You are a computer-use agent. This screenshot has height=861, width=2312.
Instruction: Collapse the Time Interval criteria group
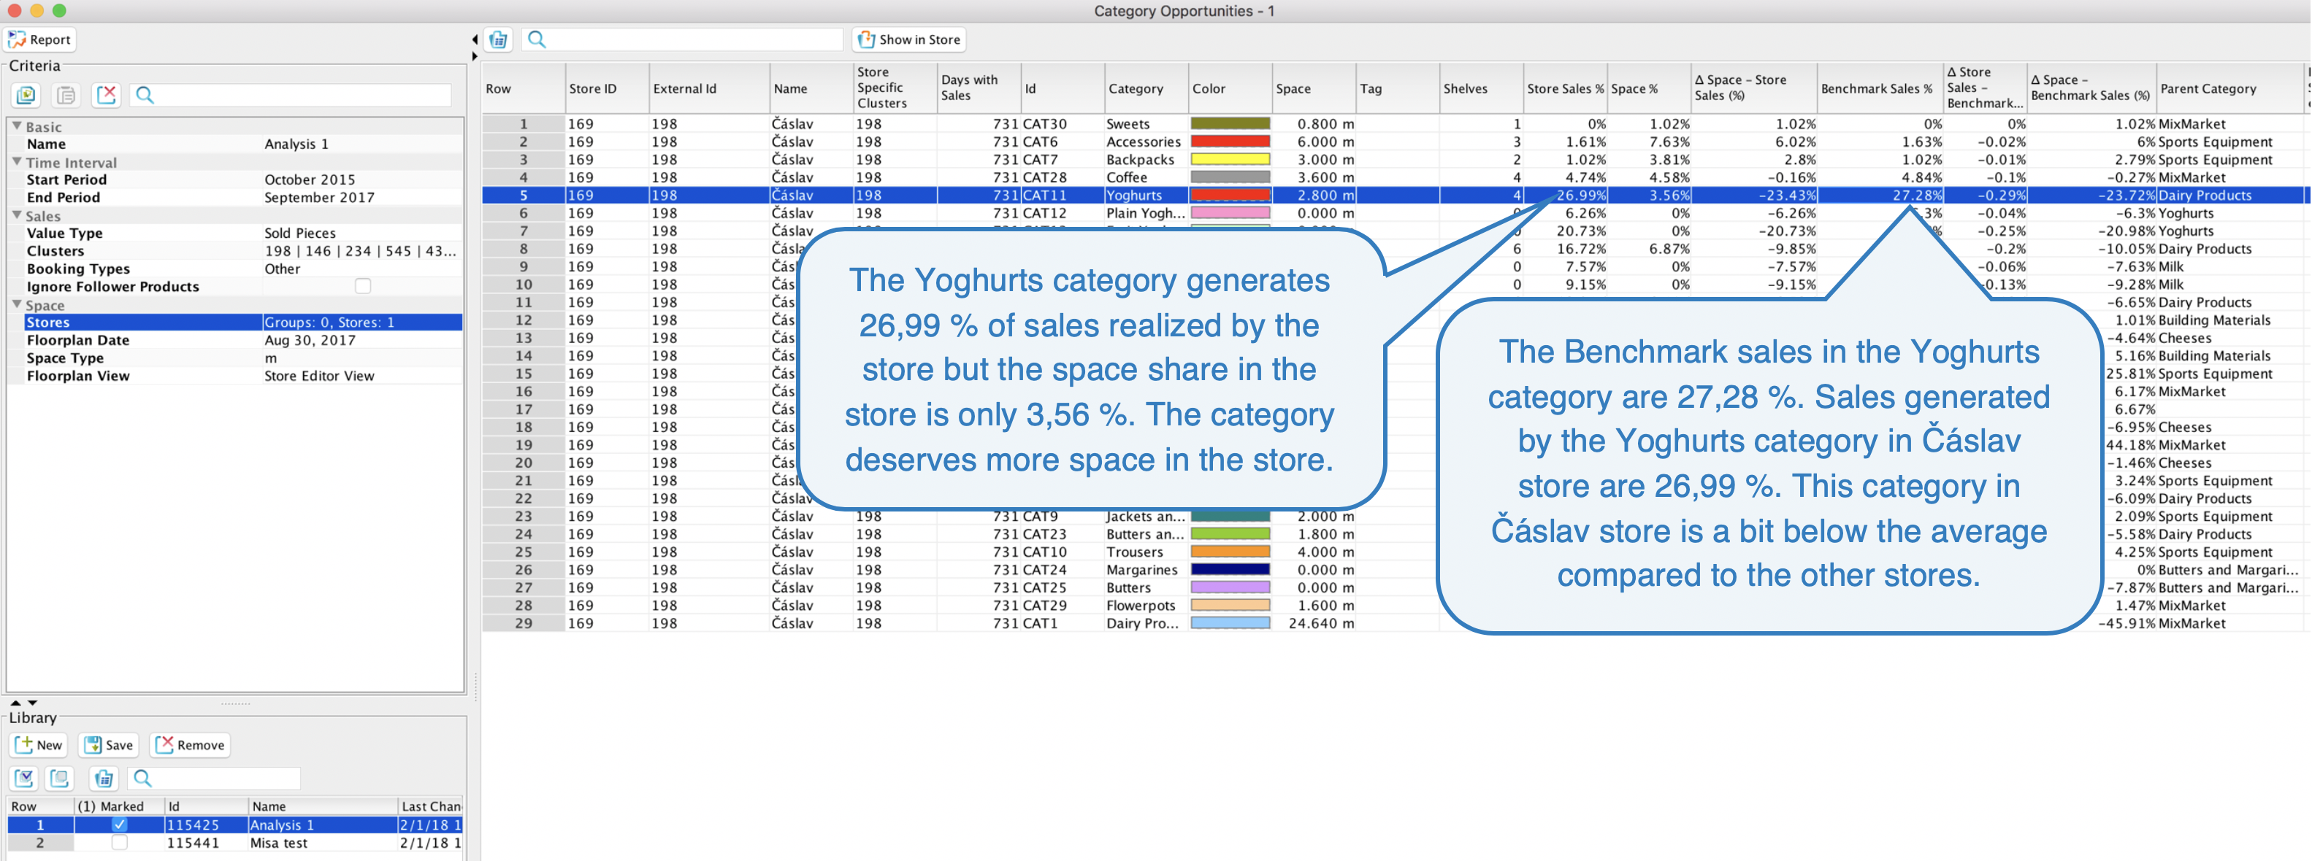(16, 162)
